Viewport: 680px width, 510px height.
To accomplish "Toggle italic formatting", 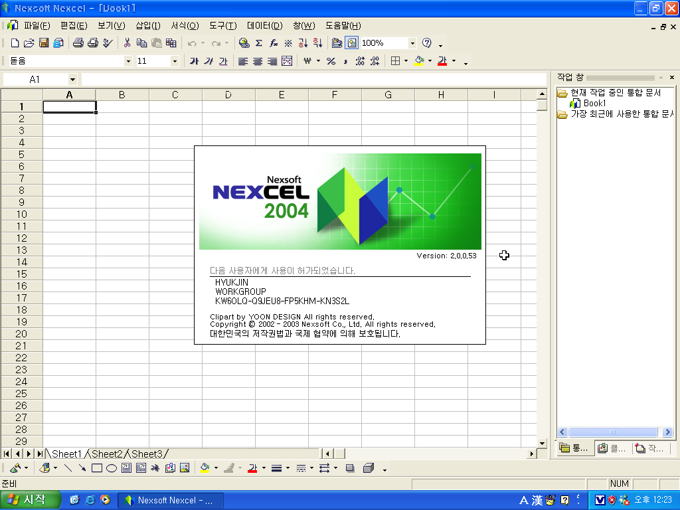I will [209, 61].
